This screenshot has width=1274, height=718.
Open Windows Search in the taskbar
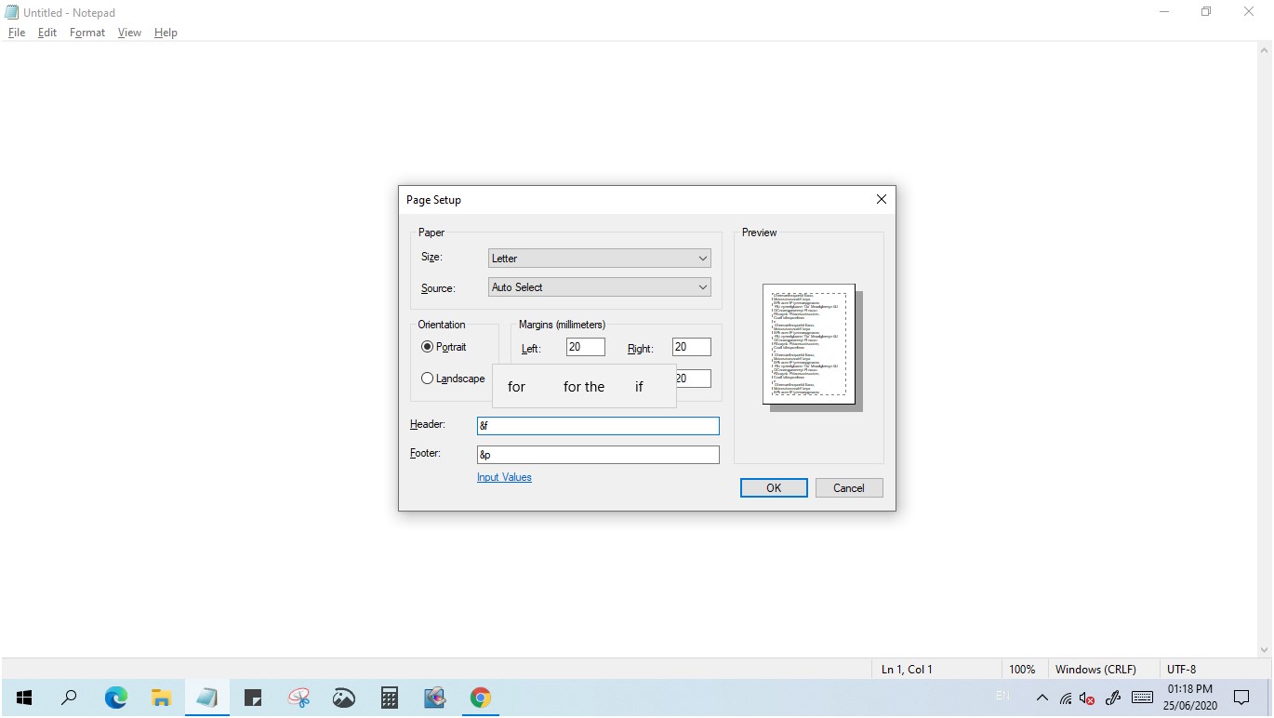click(68, 697)
